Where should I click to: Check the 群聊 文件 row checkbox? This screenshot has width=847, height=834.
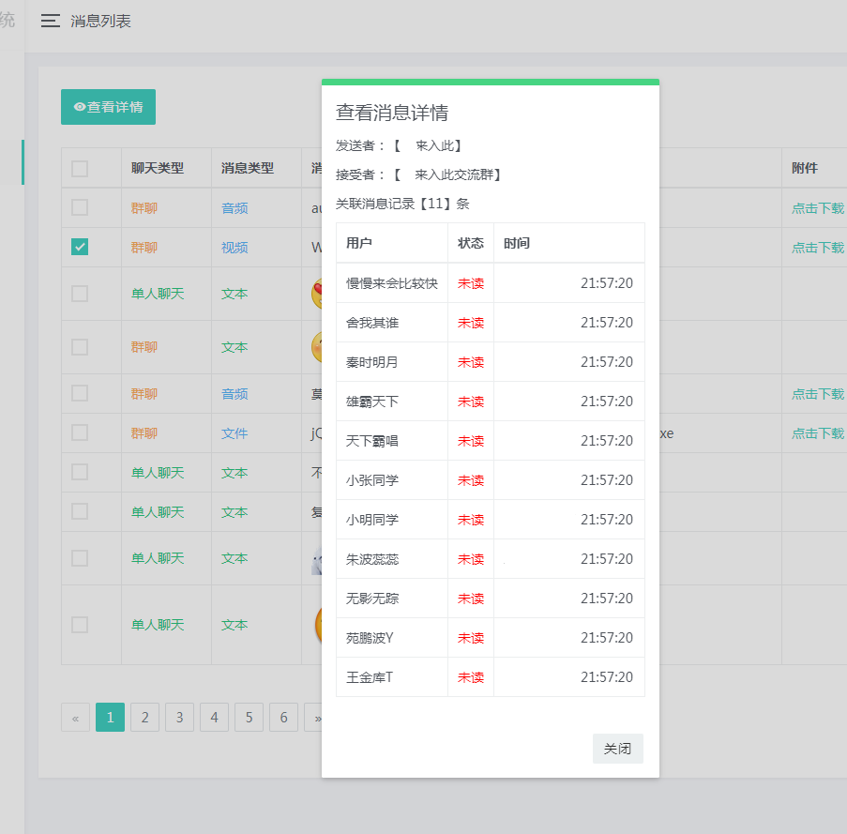click(x=80, y=432)
